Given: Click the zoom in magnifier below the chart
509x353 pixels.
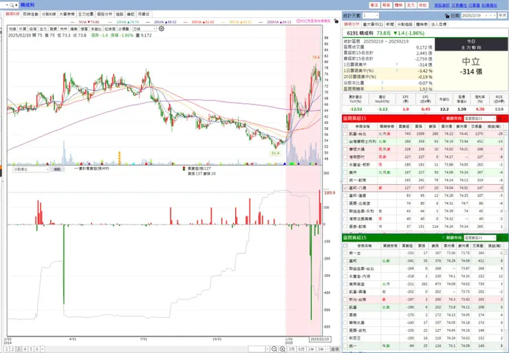Looking at the screenshot, I should (283, 349).
